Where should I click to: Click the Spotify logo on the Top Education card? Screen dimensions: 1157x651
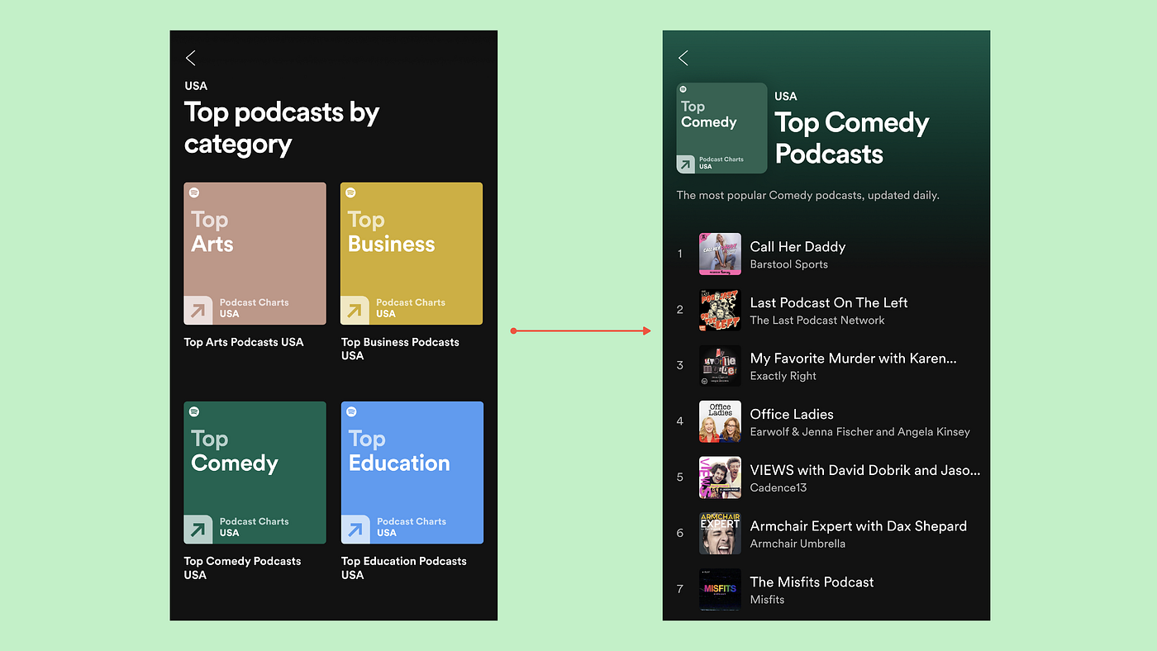point(351,411)
